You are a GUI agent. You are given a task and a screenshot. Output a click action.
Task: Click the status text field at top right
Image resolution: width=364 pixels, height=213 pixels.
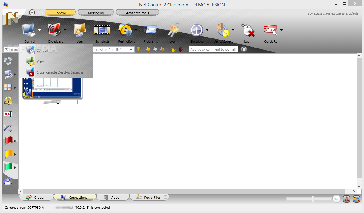pos(333,13)
